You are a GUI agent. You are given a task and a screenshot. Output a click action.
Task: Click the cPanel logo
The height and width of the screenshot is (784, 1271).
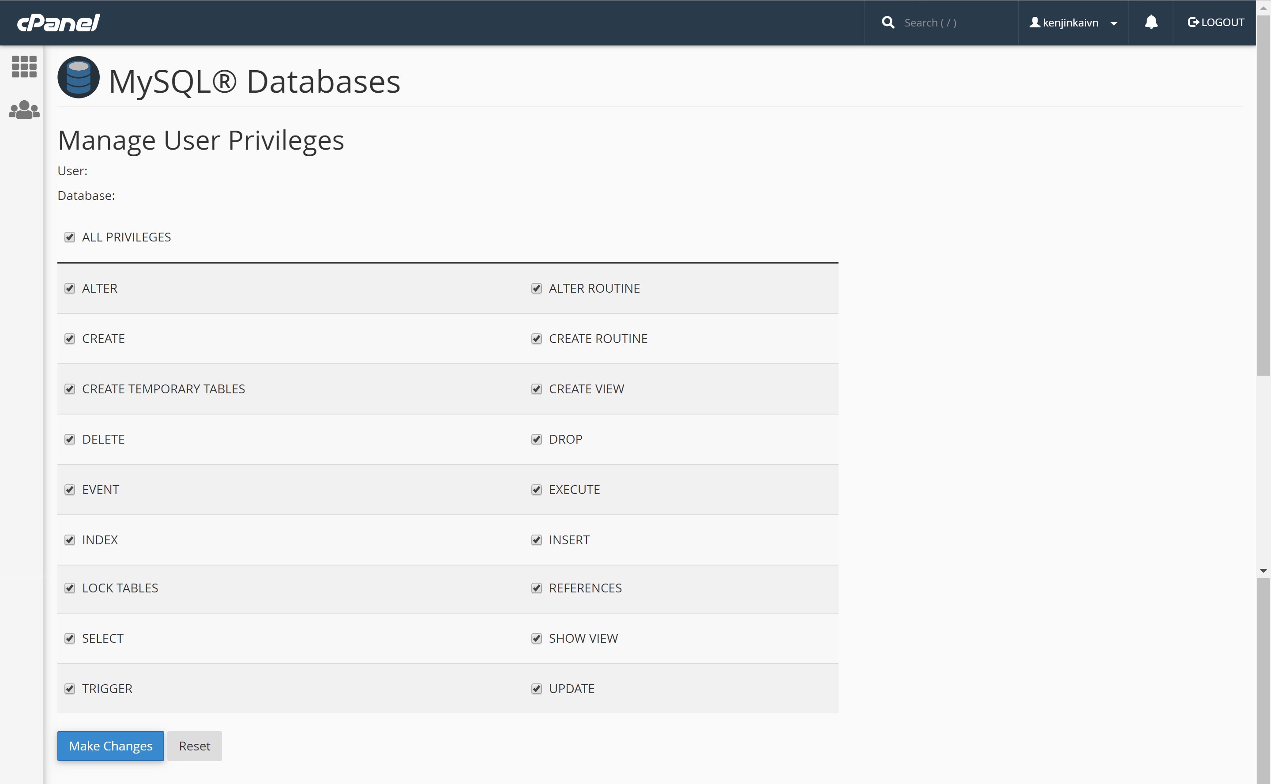(x=59, y=23)
